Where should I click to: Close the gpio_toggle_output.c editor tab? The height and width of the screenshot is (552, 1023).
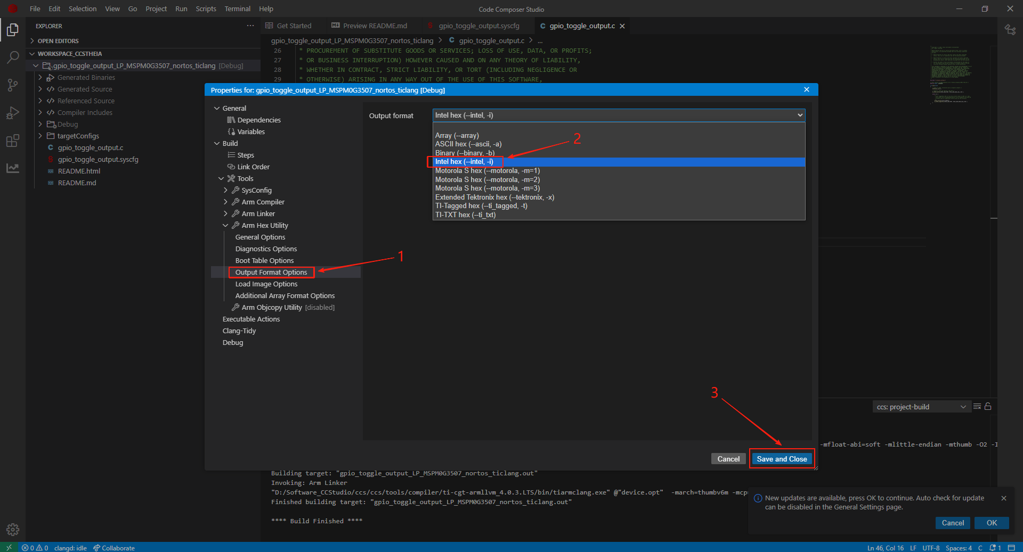click(x=622, y=26)
